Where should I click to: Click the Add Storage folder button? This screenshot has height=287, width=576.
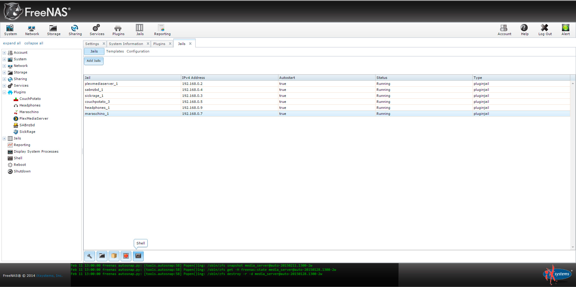click(102, 256)
